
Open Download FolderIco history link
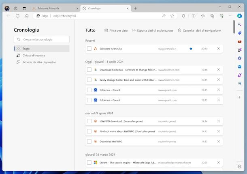128,70
